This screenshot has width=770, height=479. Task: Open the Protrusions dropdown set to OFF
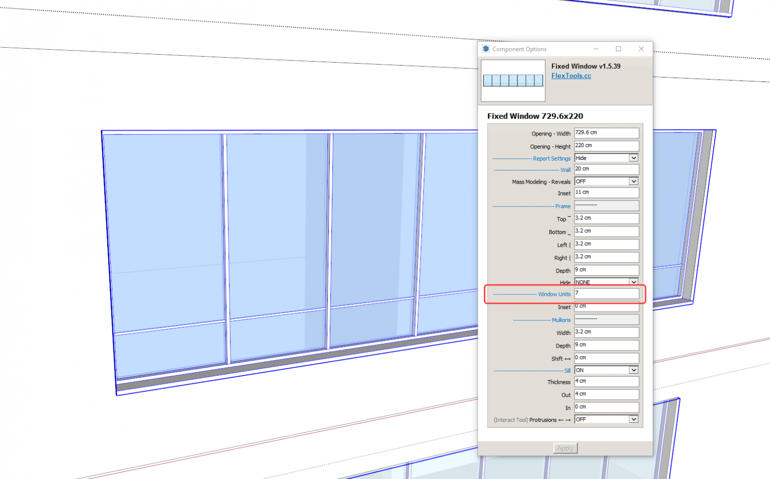coord(606,419)
